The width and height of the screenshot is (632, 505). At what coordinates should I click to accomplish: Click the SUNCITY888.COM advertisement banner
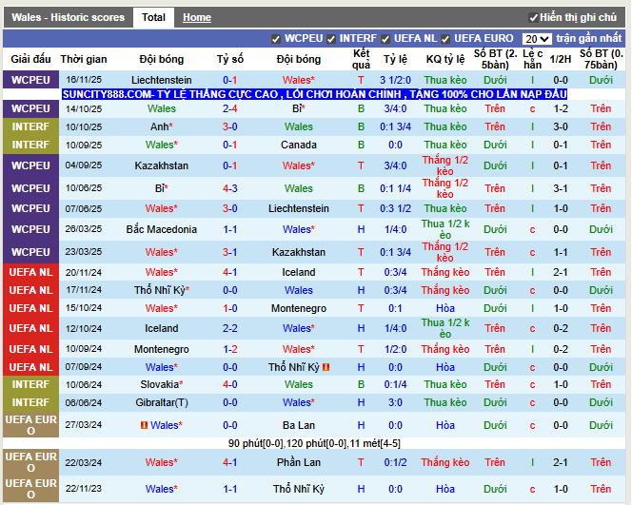coord(314,94)
